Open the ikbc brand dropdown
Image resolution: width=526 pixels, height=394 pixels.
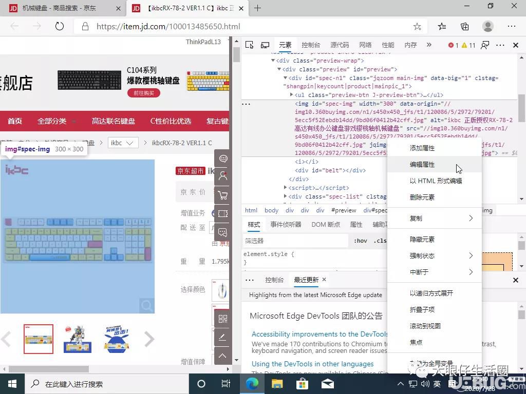tap(123, 143)
